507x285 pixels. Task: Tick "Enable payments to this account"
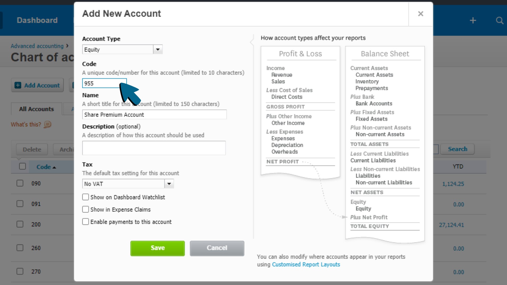point(85,222)
